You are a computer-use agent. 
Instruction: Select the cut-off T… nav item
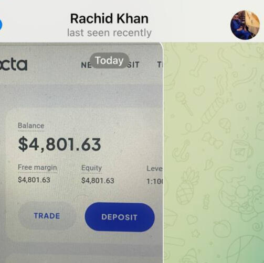pos(160,65)
